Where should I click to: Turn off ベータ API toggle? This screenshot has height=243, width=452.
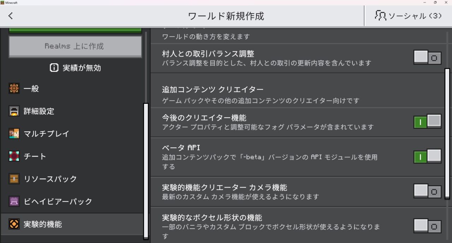[427, 156]
